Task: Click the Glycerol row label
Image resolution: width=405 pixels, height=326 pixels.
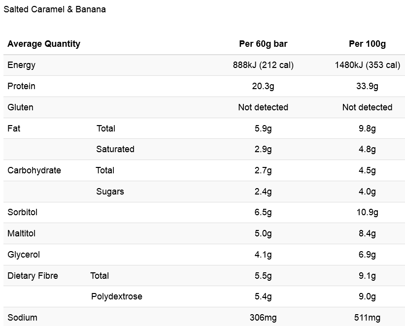Action: point(24,255)
